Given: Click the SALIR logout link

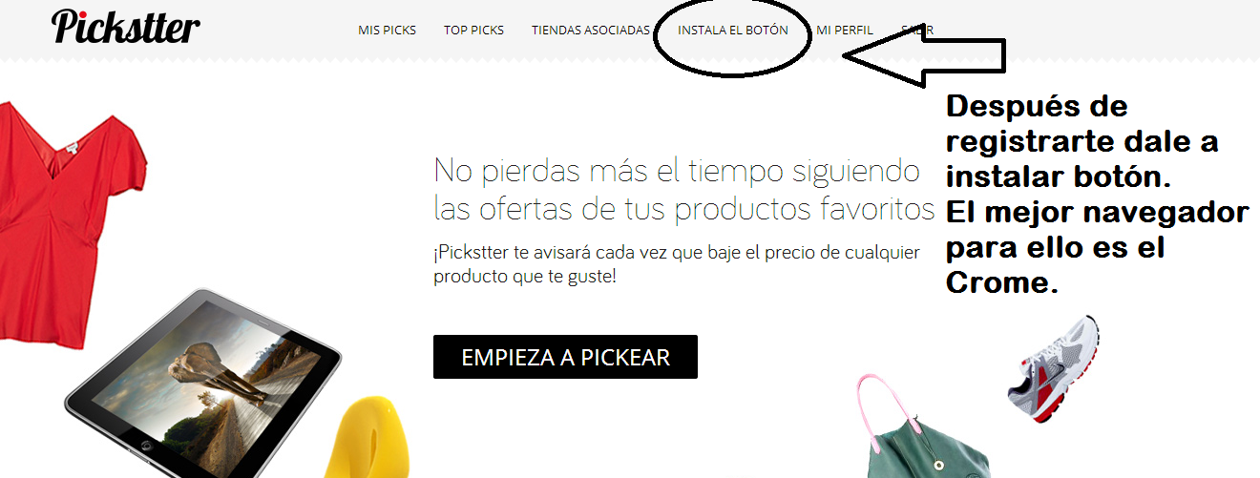Looking at the screenshot, I should point(917,31).
